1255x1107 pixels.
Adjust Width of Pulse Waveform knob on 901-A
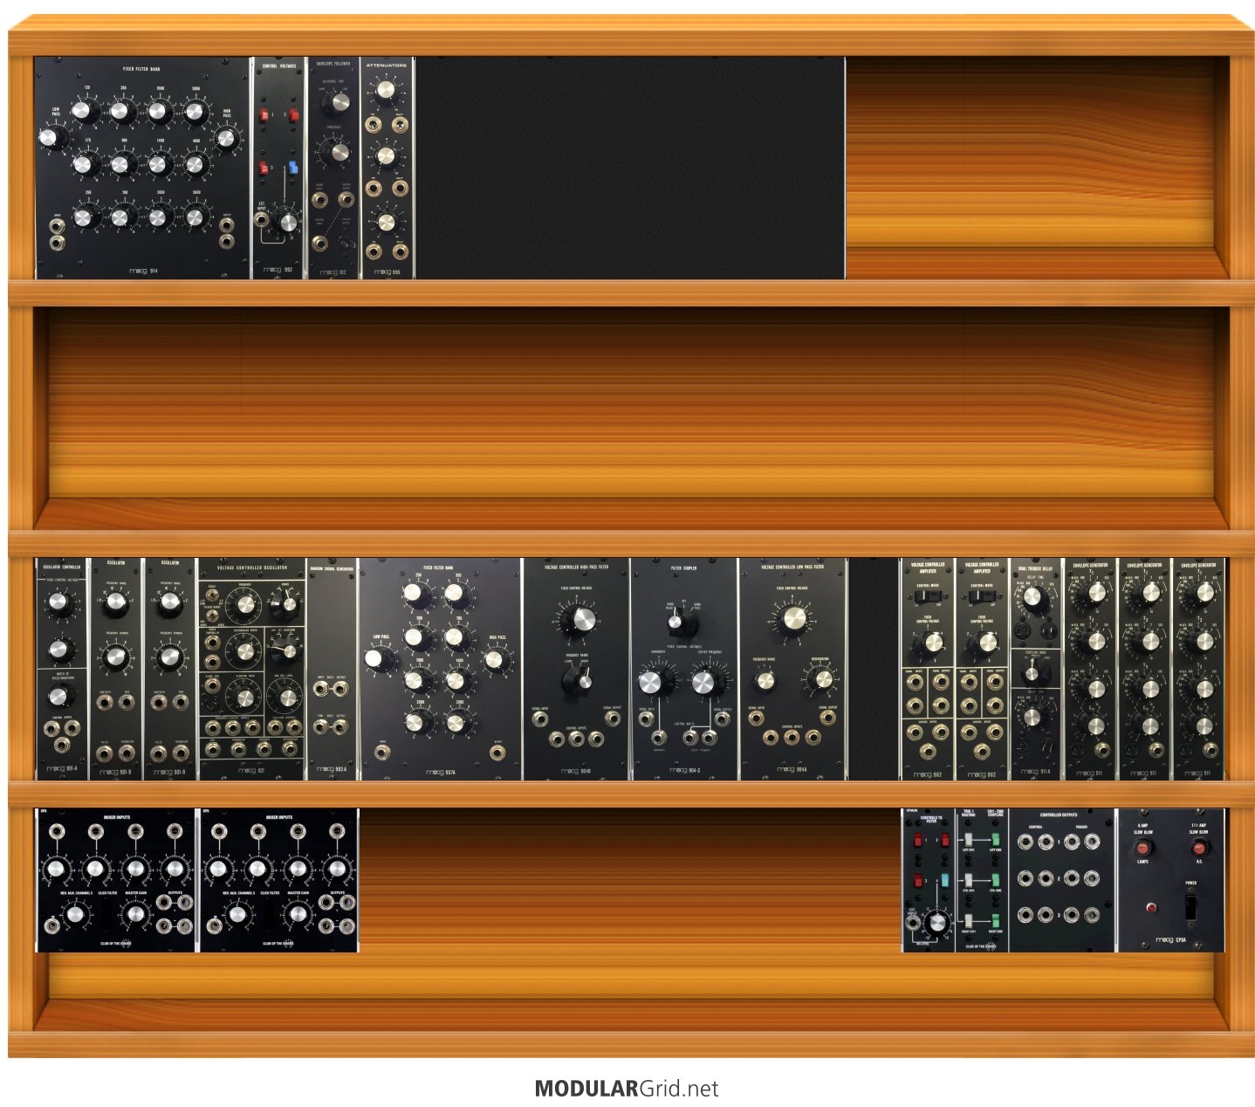point(59,696)
